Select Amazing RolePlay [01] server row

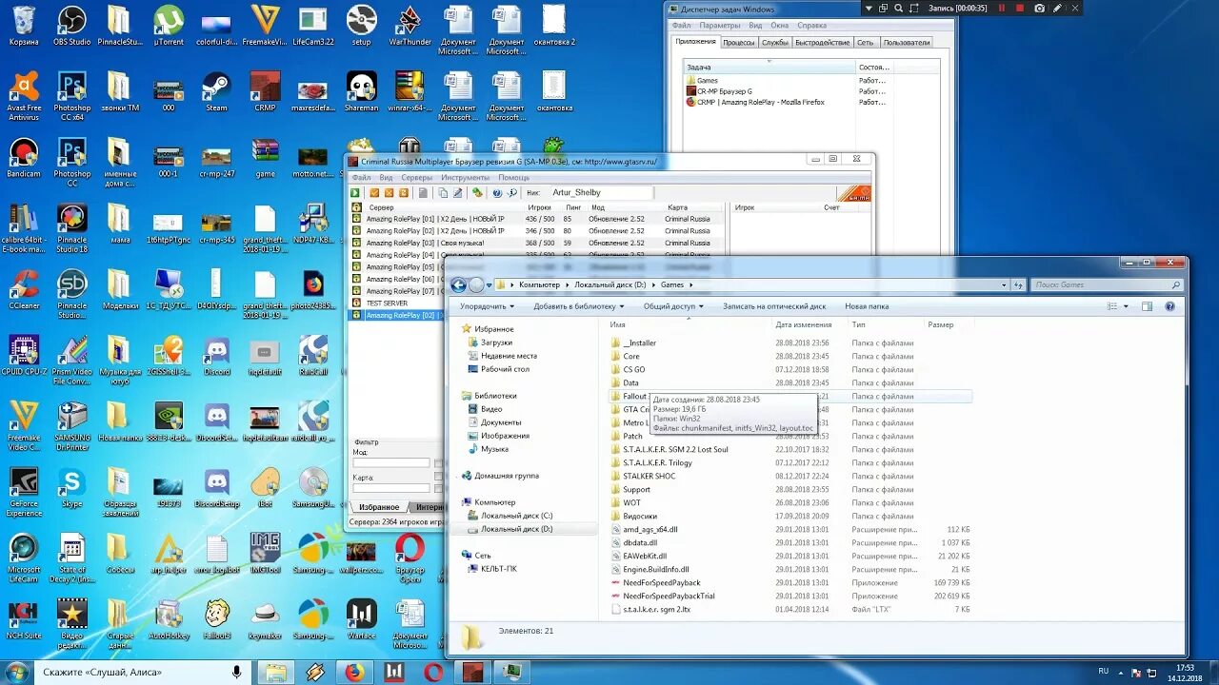pos(536,219)
